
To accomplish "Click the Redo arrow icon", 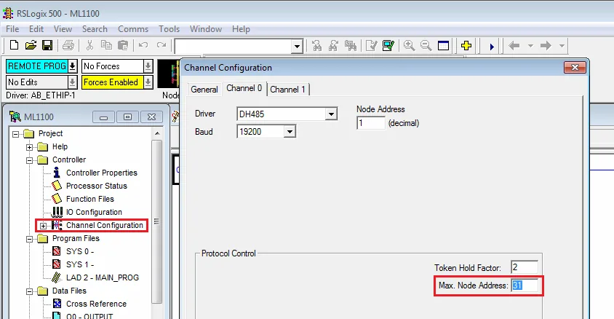I will (x=162, y=45).
